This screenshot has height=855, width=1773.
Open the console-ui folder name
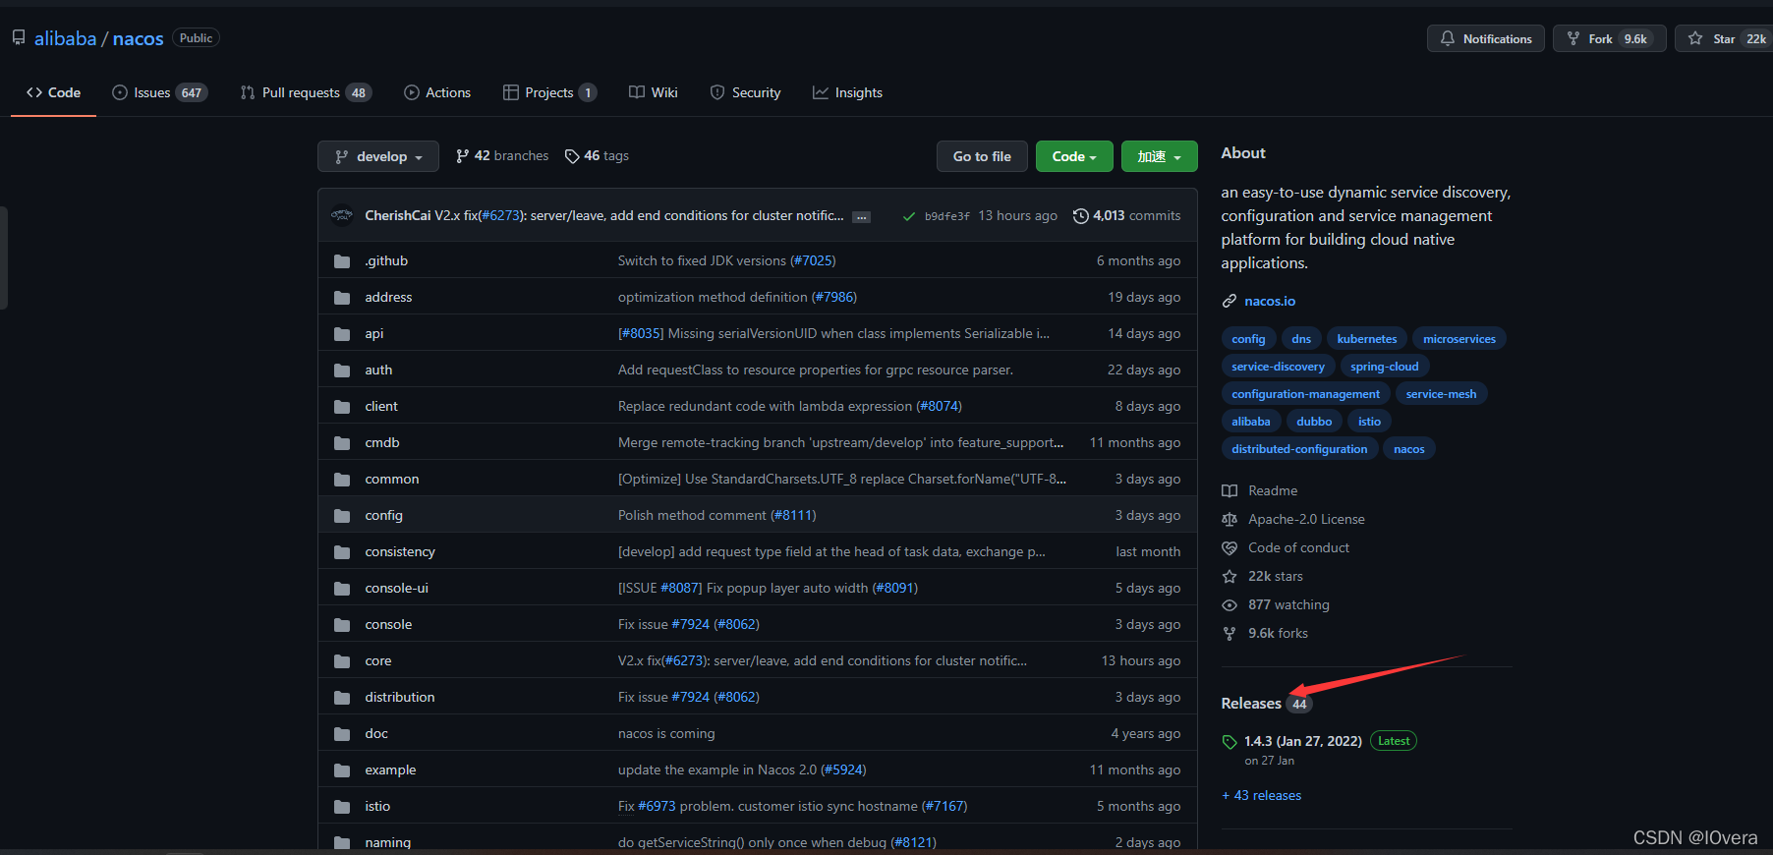pos(396,589)
